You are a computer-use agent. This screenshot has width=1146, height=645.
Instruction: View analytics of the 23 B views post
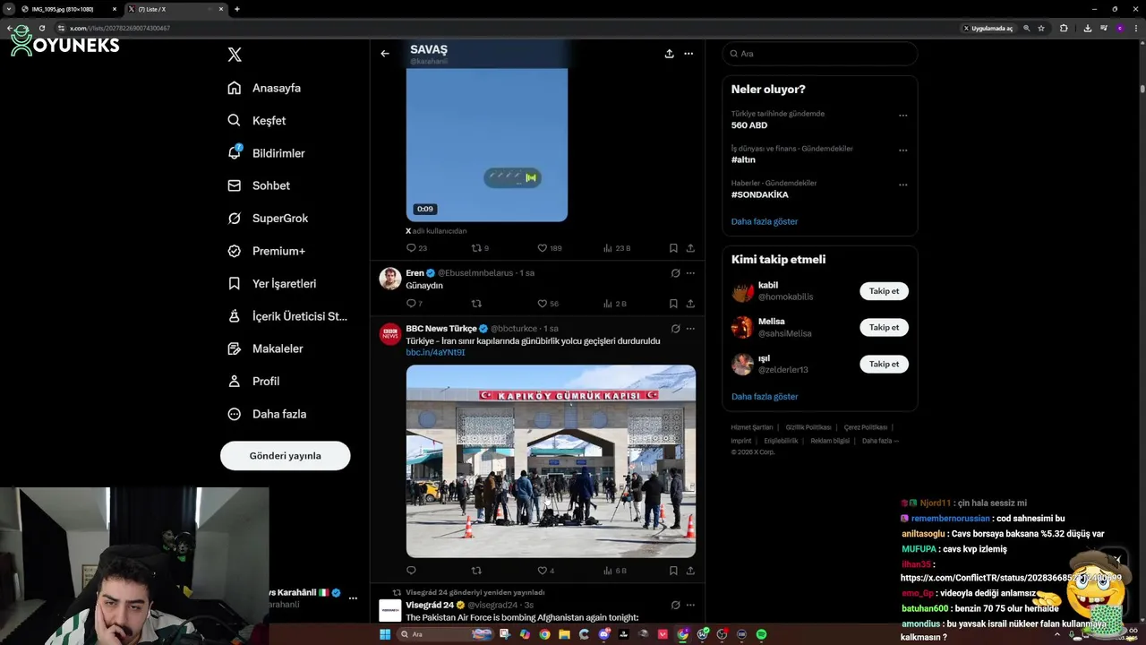617,248
